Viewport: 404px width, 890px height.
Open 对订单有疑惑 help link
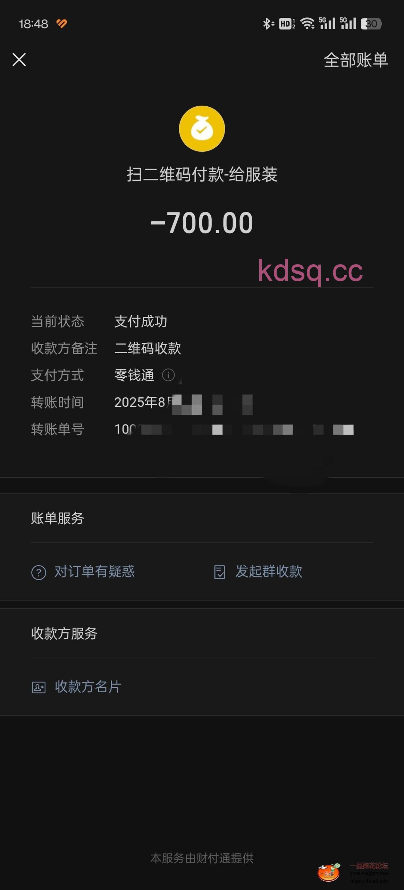pyautogui.click(x=94, y=572)
